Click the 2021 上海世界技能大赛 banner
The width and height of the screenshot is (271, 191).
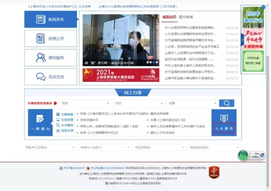coord(121,75)
